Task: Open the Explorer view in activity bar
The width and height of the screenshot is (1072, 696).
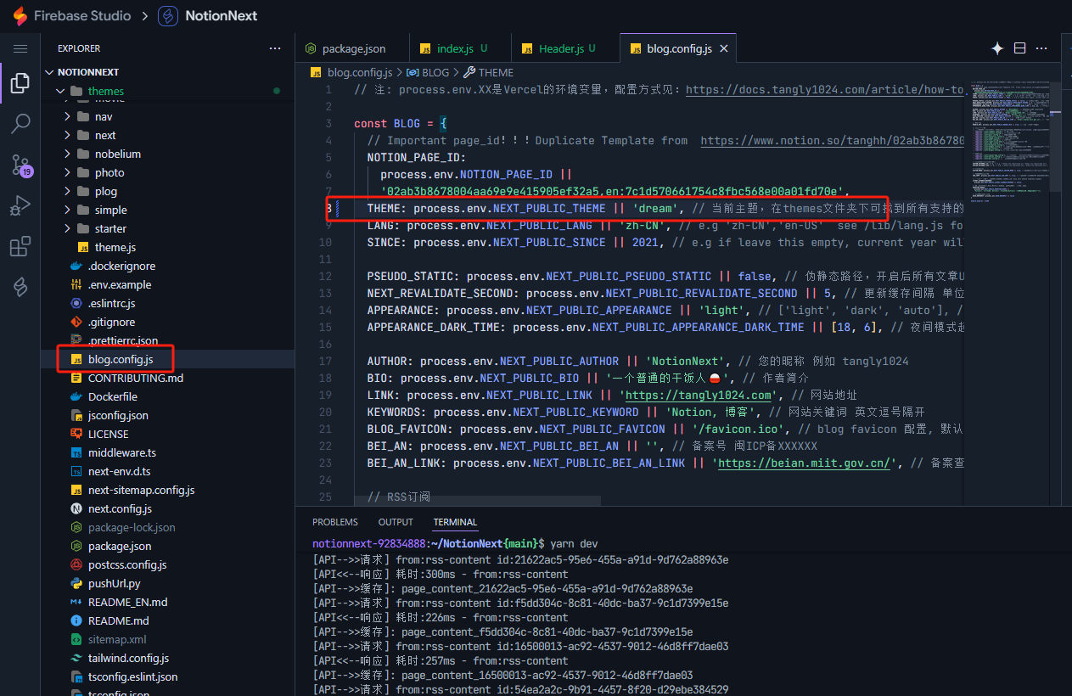Action: pos(20,83)
